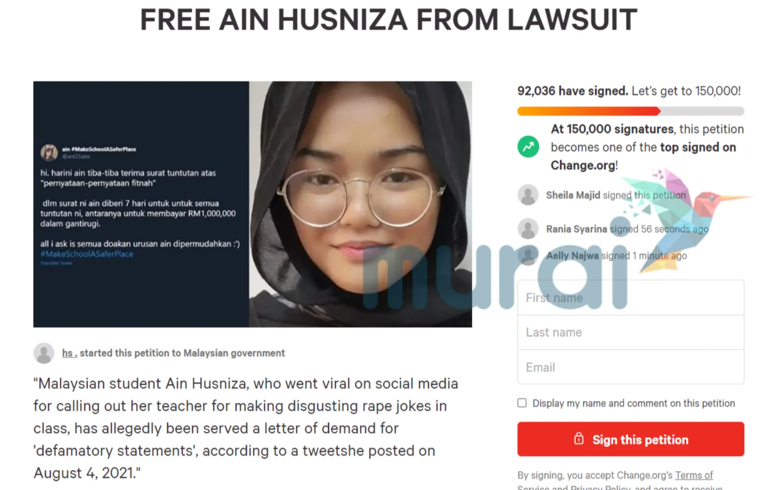This screenshot has height=490, width=763.
Task: Enable Display my name and comment checkbox
Action: click(522, 403)
